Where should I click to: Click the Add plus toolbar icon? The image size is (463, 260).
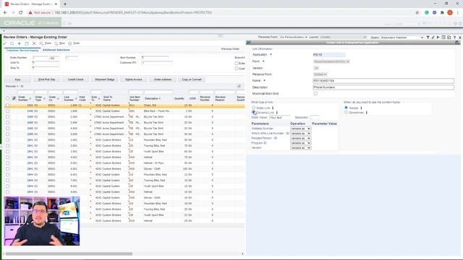click(x=20, y=43)
